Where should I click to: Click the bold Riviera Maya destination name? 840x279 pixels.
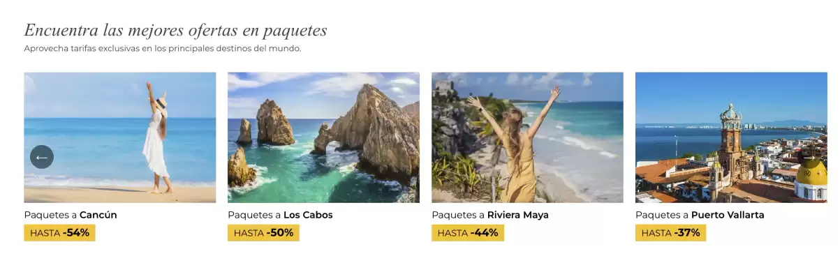[x=518, y=215]
